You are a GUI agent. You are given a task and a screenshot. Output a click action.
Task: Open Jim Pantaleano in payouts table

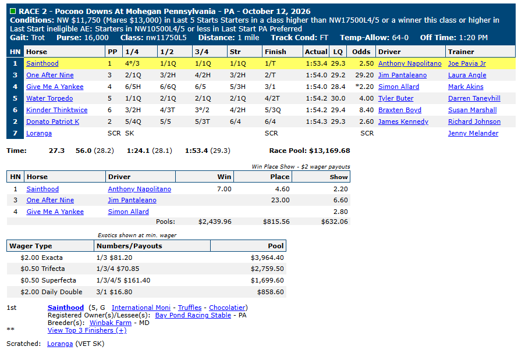132,200
